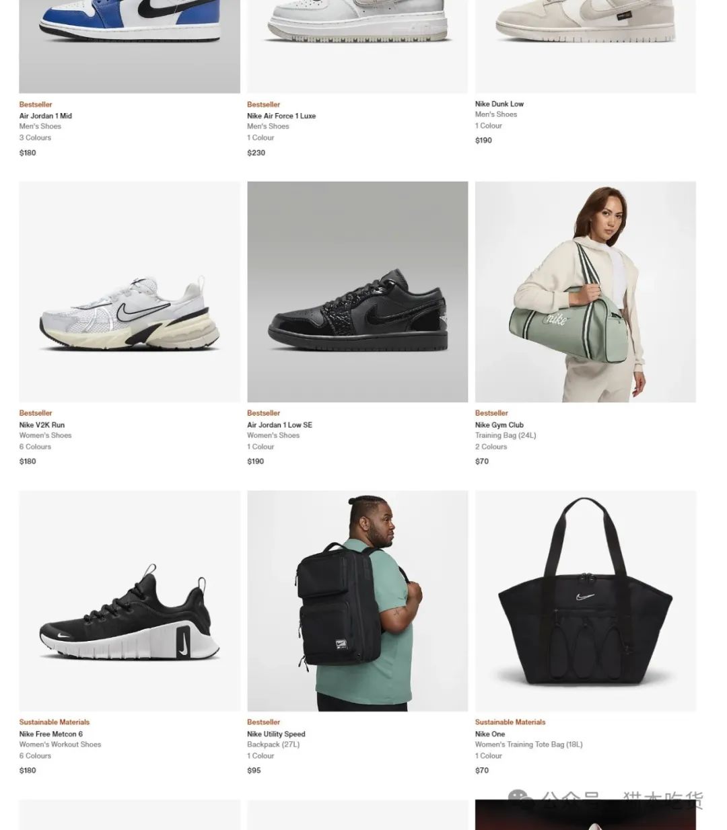727x830 pixels.
Task: Open the Nike Utility Speed backpack photo
Action: pos(357,601)
